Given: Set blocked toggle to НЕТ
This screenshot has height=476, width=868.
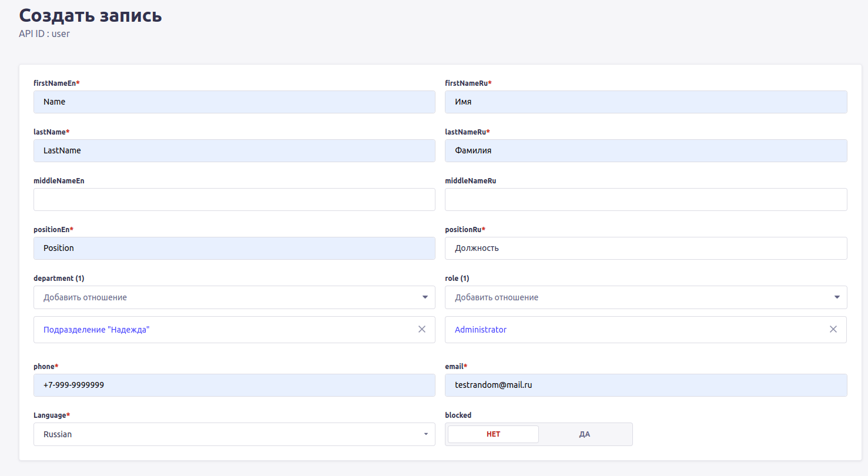Looking at the screenshot, I should click(493, 434).
